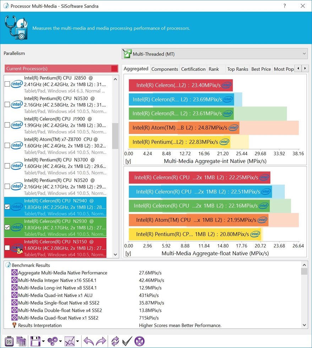Image resolution: width=312 pixels, height=348 pixels.
Task: Click the Sandra app icon in title bar
Action: click(x=6, y=6)
